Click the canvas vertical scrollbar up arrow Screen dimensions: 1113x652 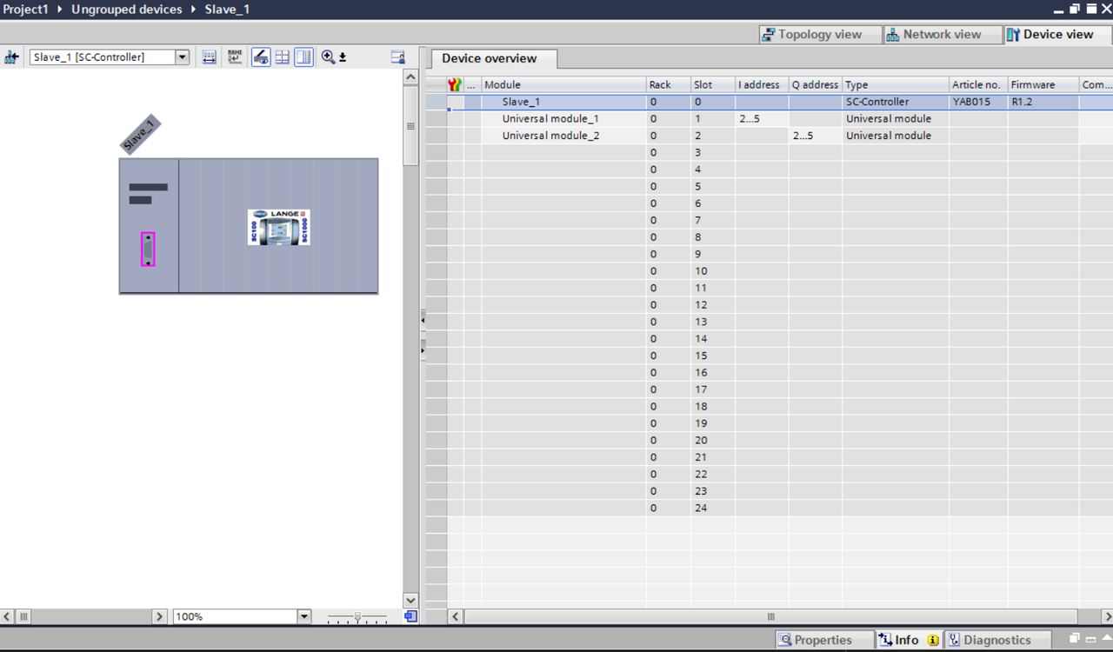(411, 77)
